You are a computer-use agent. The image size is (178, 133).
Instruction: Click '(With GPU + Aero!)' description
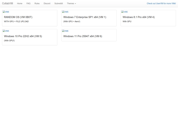[72, 21]
